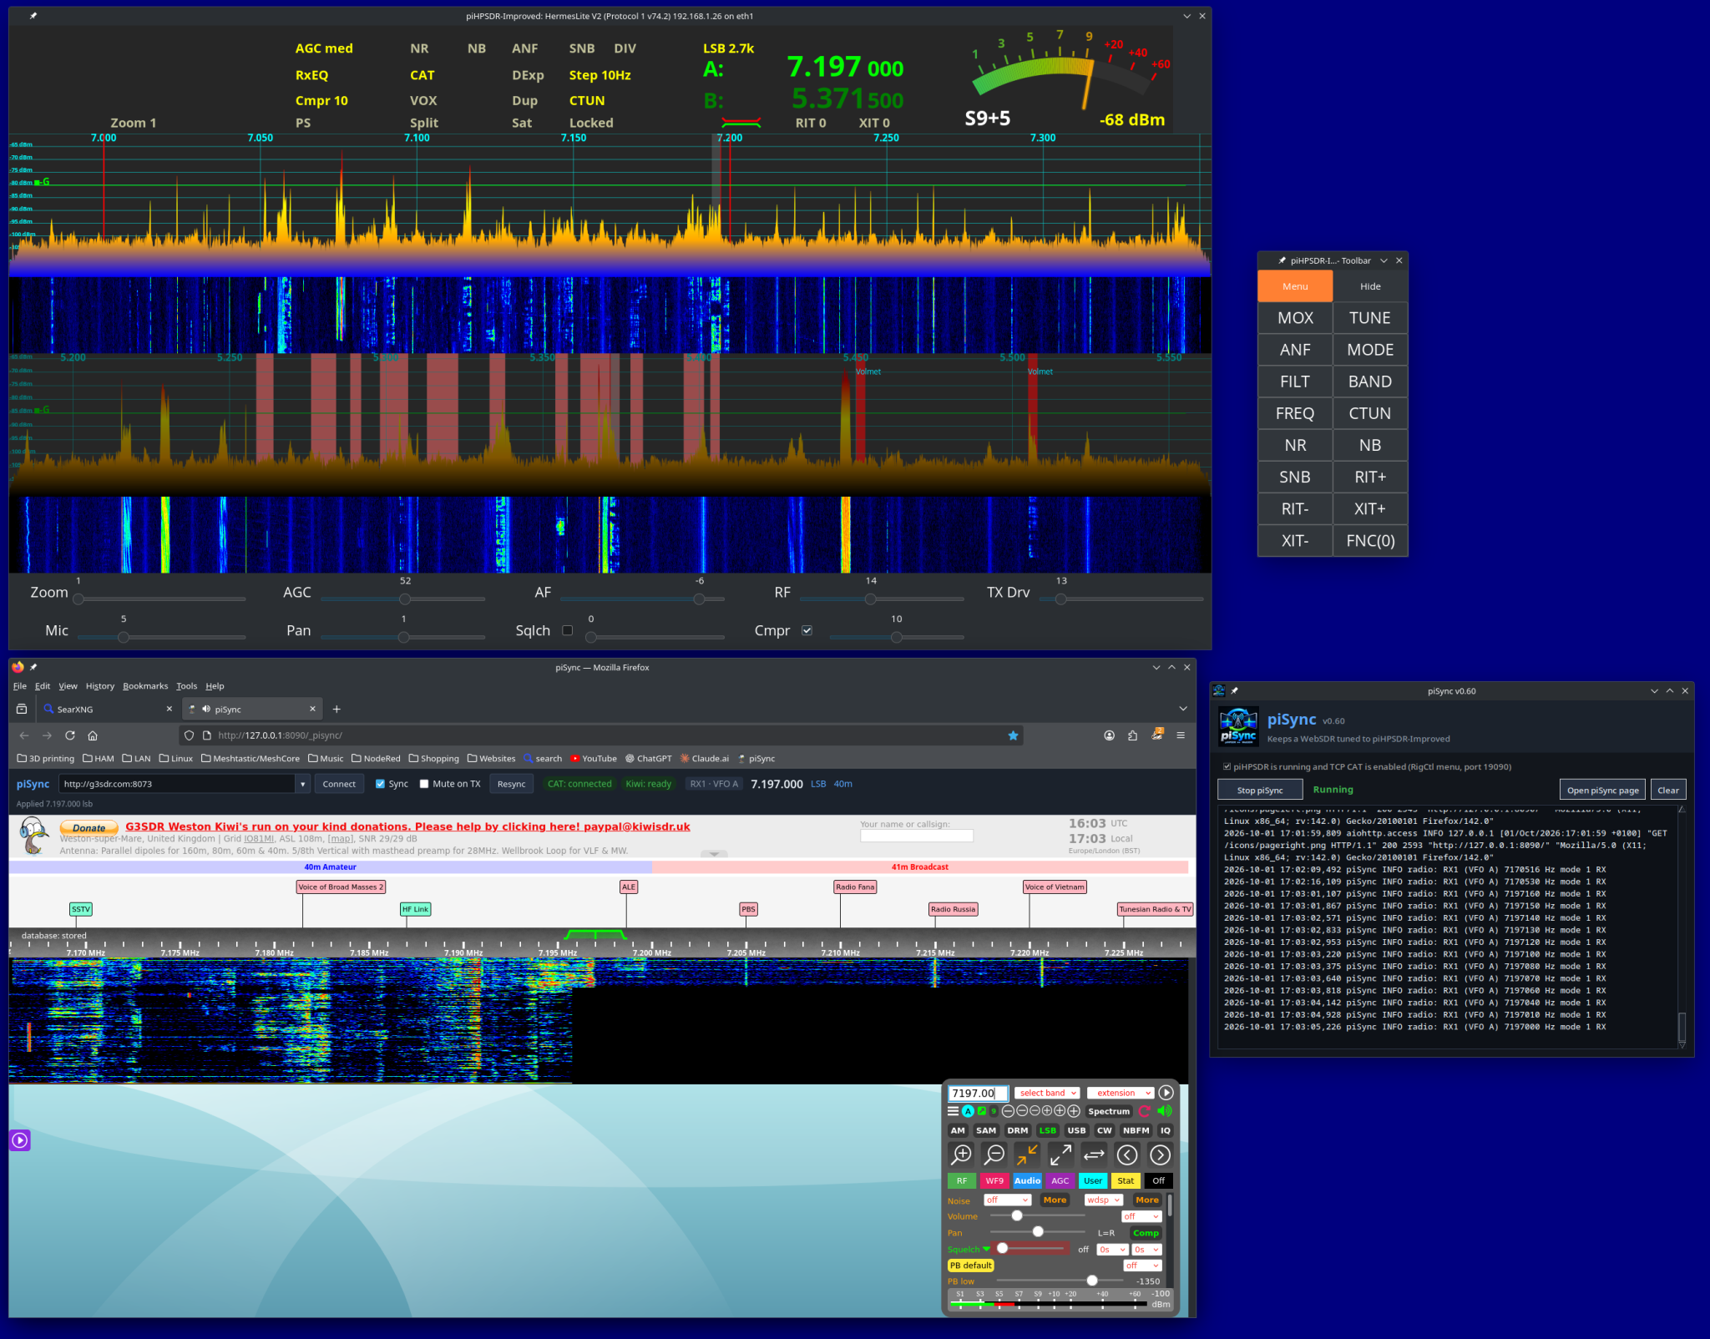
Task: Enable the Mute on TX checkbox
Action: coord(424,784)
